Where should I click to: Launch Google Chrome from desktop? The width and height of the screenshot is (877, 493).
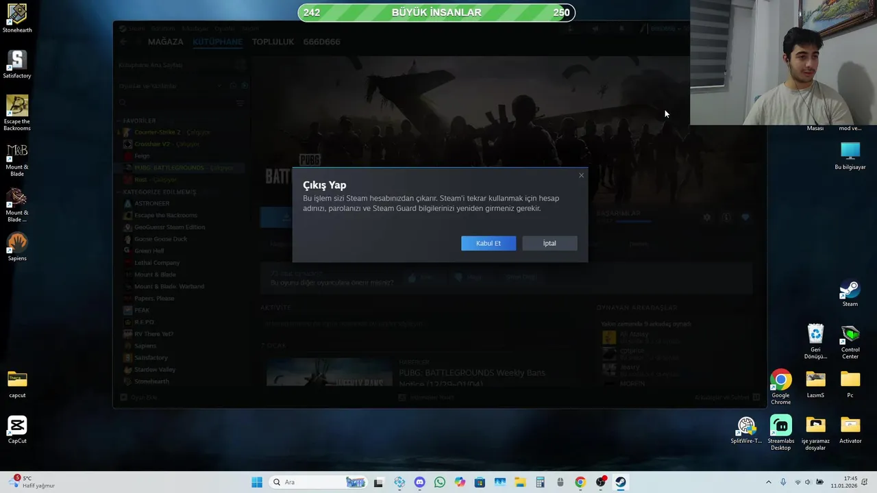pos(780,387)
